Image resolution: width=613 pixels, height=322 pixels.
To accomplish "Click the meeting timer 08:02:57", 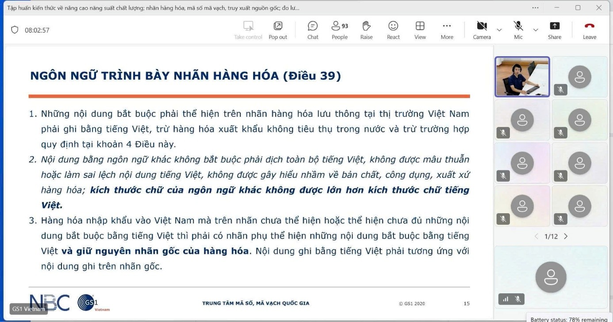I will (37, 30).
